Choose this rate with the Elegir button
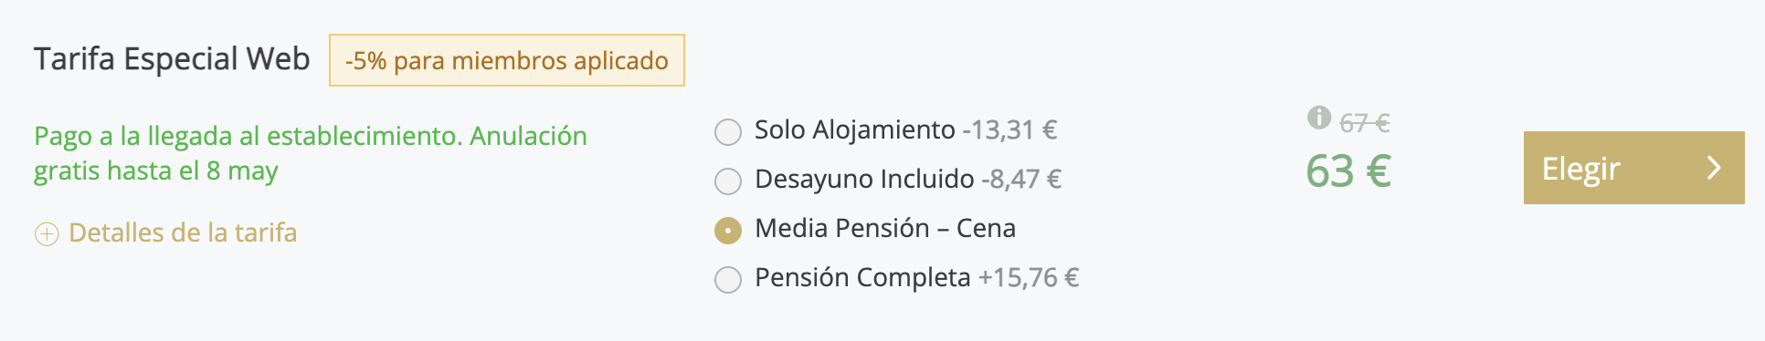Image resolution: width=1765 pixels, height=341 pixels. click(x=1633, y=168)
